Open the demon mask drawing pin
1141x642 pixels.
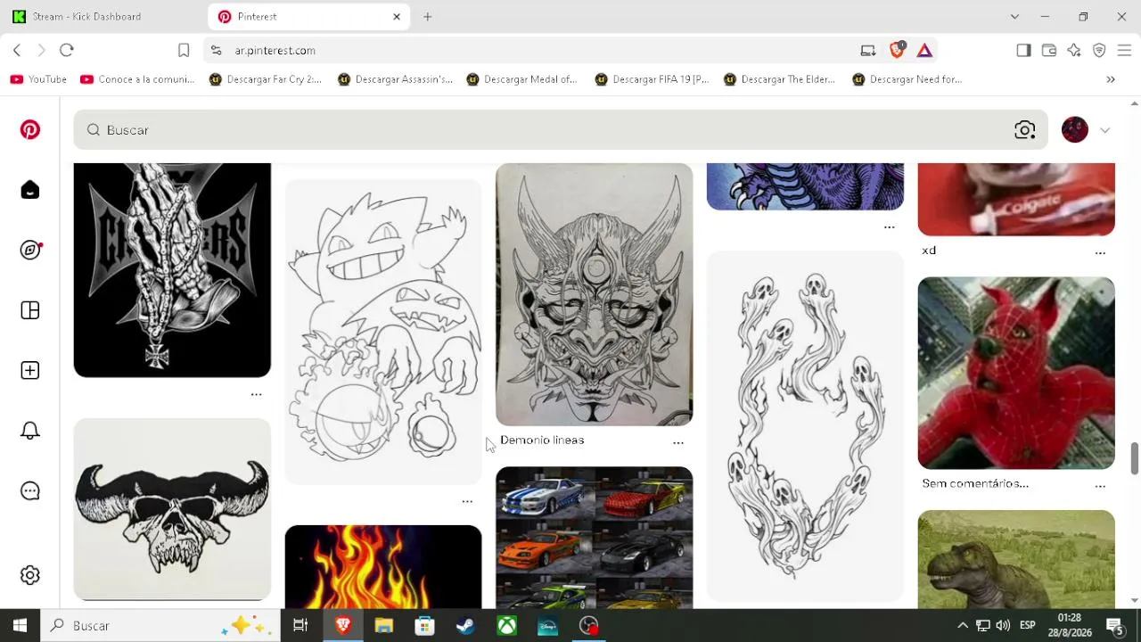pos(595,294)
